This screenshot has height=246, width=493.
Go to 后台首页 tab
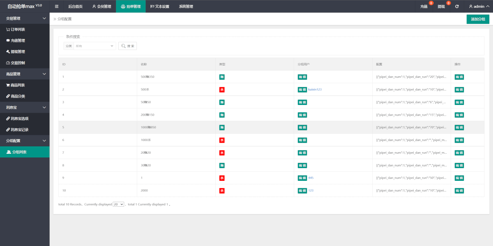point(75,7)
